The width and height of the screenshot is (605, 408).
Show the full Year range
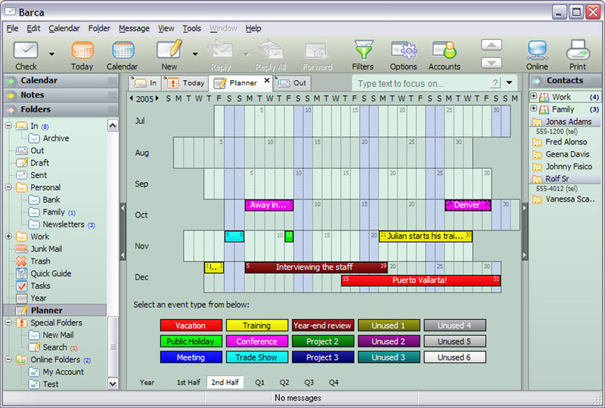[x=147, y=382]
